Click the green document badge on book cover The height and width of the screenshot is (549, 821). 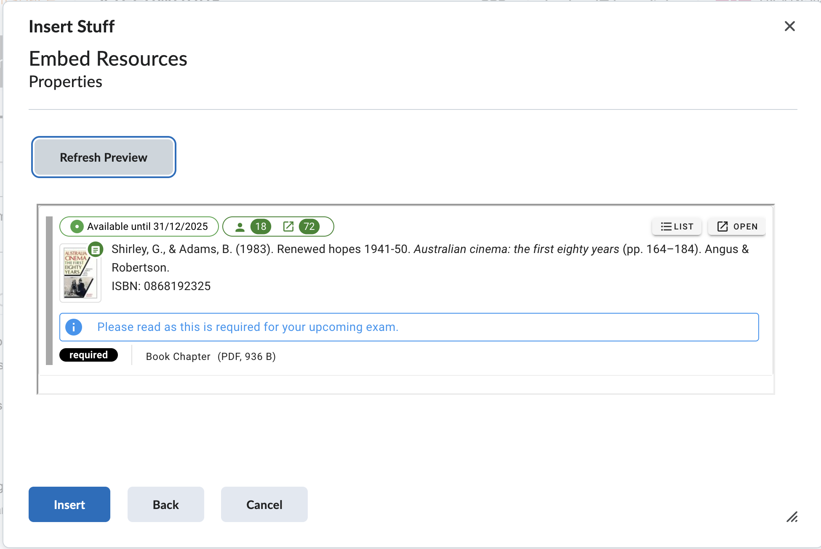pos(96,249)
